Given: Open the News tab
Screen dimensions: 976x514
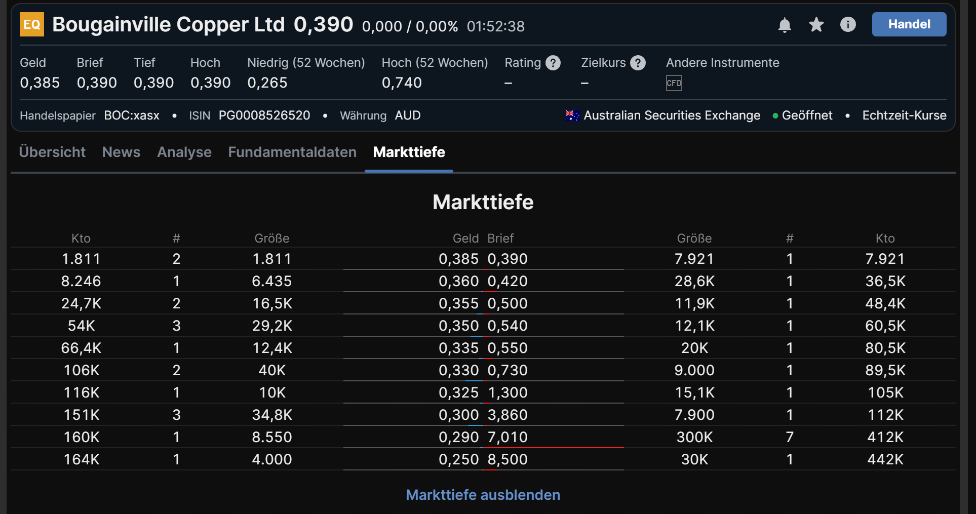Looking at the screenshot, I should (x=121, y=152).
